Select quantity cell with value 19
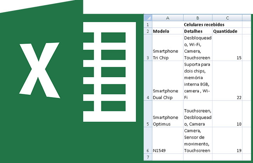The height and width of the screenshot is (163, 253). click(x=227, y=140)
